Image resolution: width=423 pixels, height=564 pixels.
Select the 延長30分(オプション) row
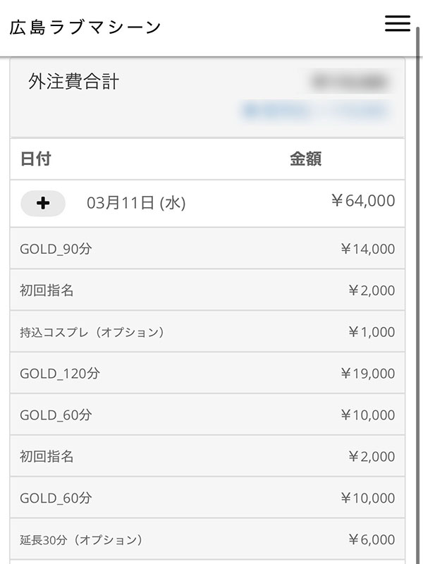81,540
